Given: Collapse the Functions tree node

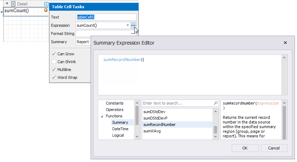Looking at the screenshot, I should click(x=101, y=116).
